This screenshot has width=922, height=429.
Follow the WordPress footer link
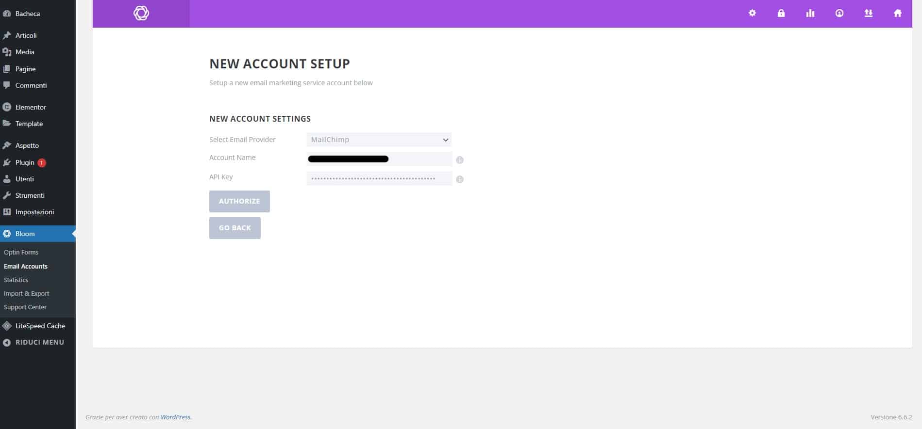[176, 417]
